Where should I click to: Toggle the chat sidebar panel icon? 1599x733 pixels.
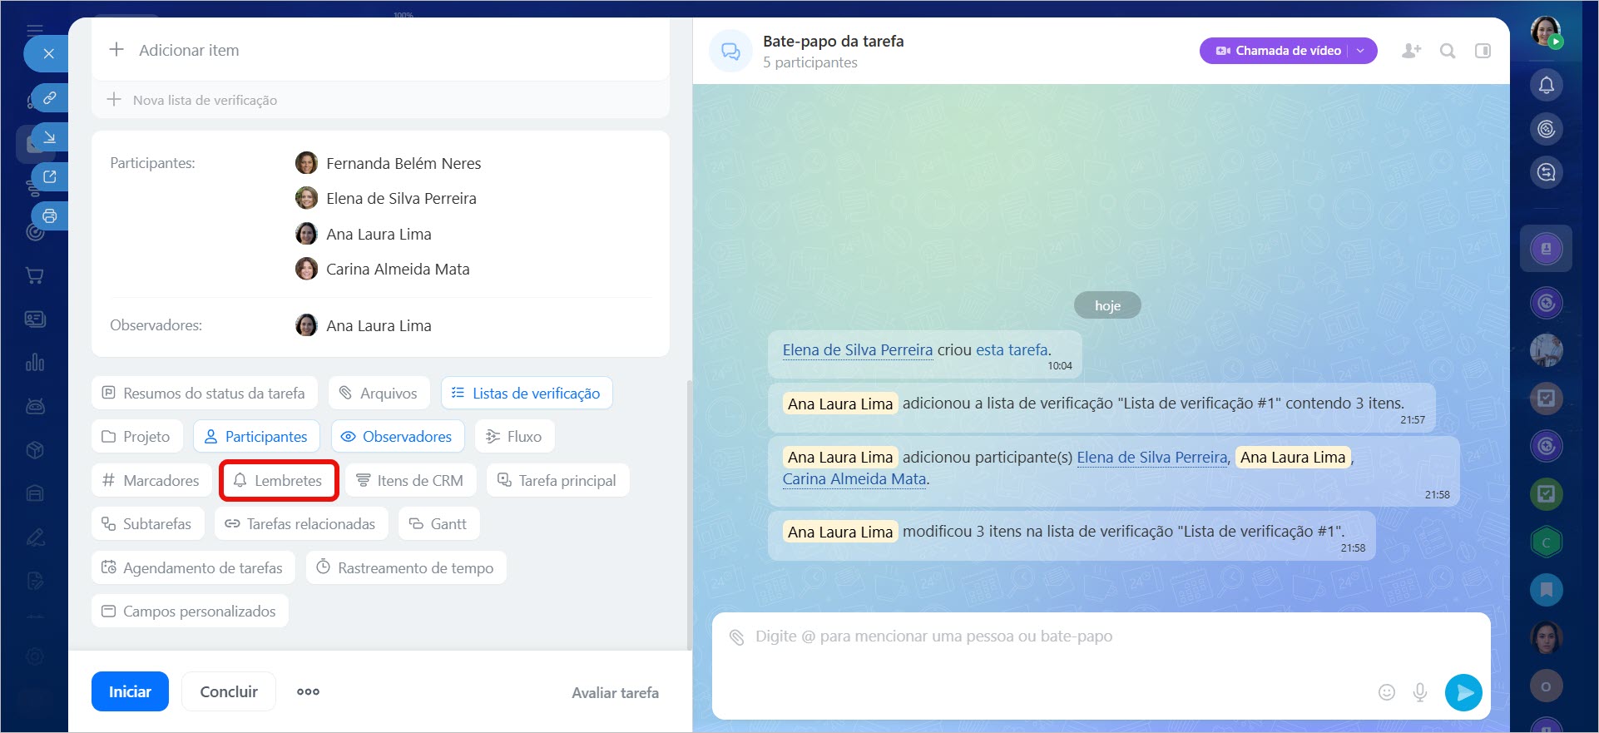point(1483,51)
